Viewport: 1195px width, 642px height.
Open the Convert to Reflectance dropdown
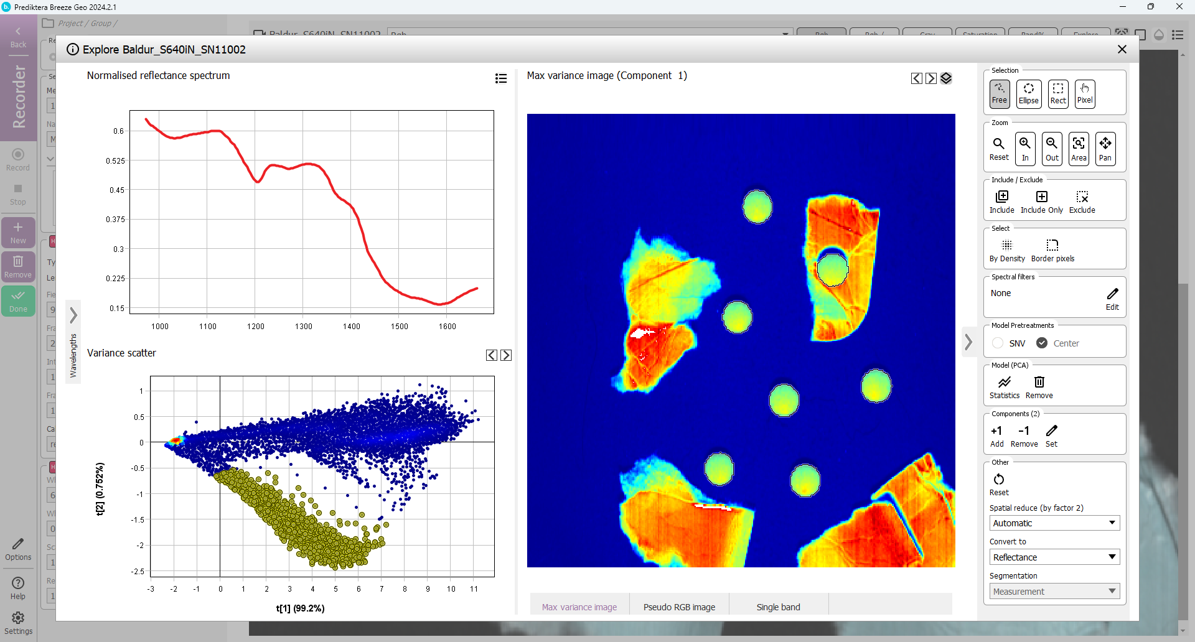[1054, 557]
